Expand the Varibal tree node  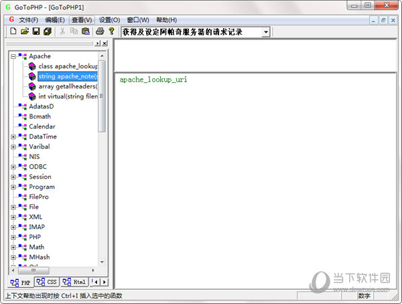tap(13, 147)
